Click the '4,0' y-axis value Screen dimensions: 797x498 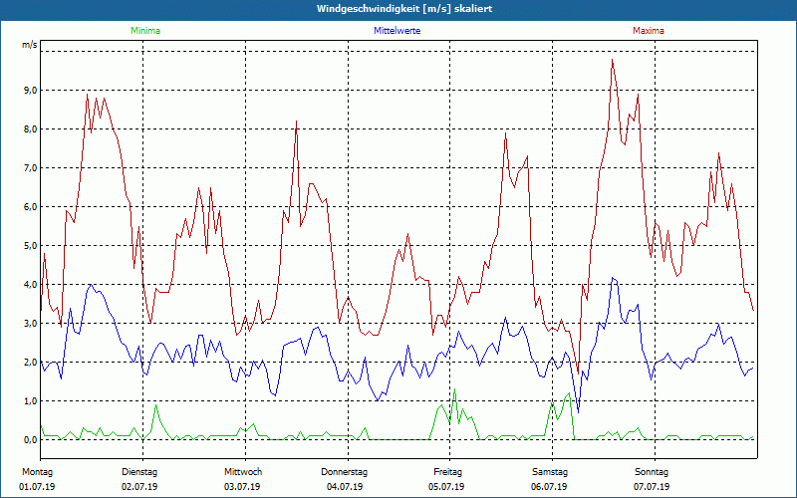(30, 285)
